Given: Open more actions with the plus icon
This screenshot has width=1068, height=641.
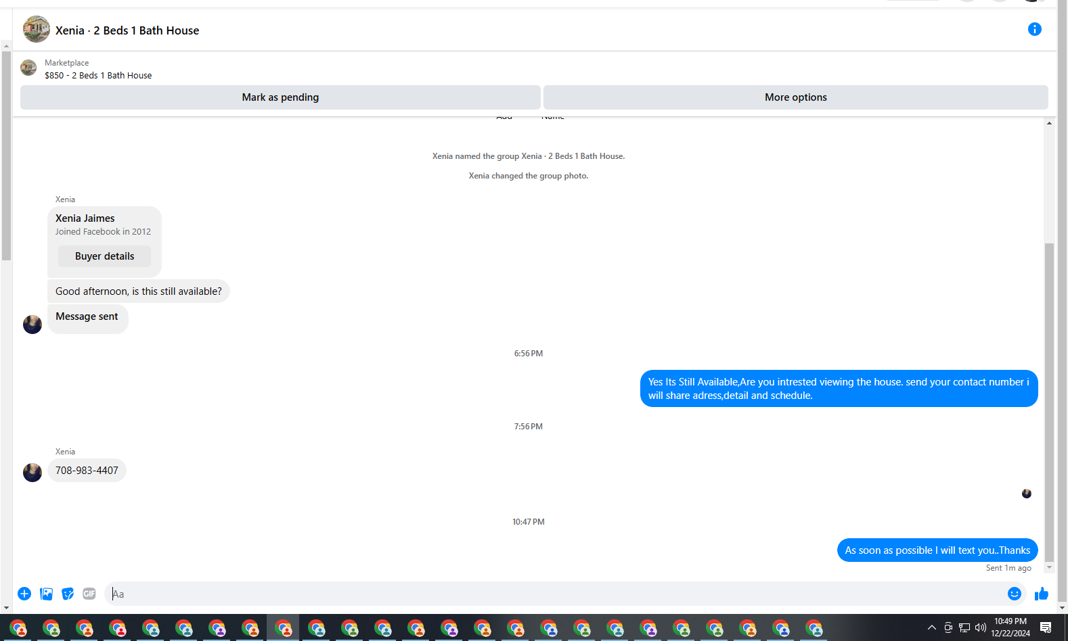Looking at the screenshot, I should pyautogui.click(x=24, y=594).
